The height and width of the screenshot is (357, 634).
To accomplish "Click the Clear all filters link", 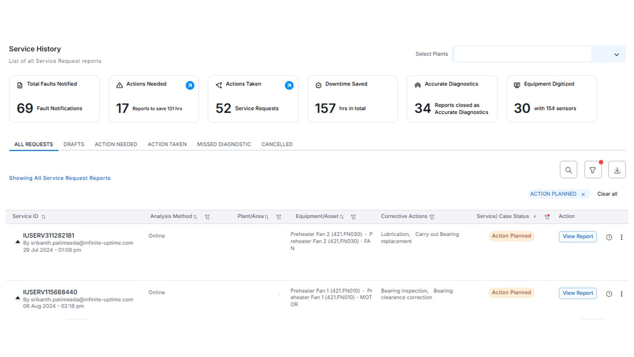I will point(607,194).
